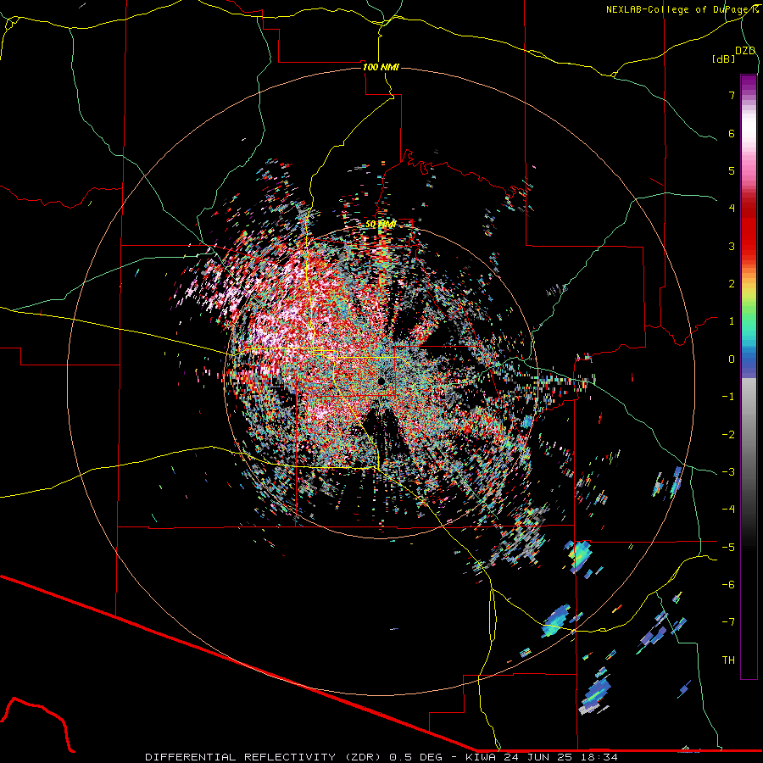The image size is (763, 763).
Task: Click the [dB] unit label
Action: click(724, 58)
